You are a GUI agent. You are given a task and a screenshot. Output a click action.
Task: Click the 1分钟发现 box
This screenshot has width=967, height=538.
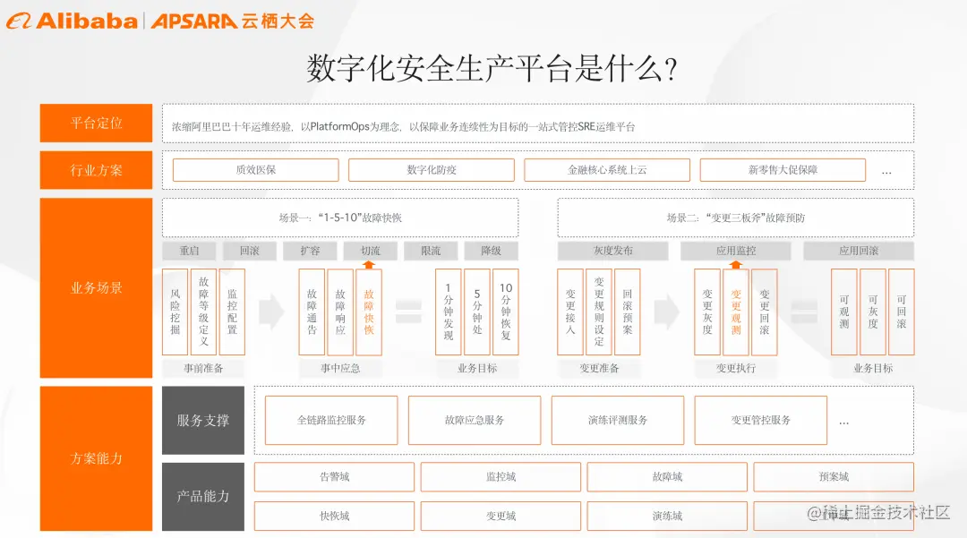(x=449, y=312)
